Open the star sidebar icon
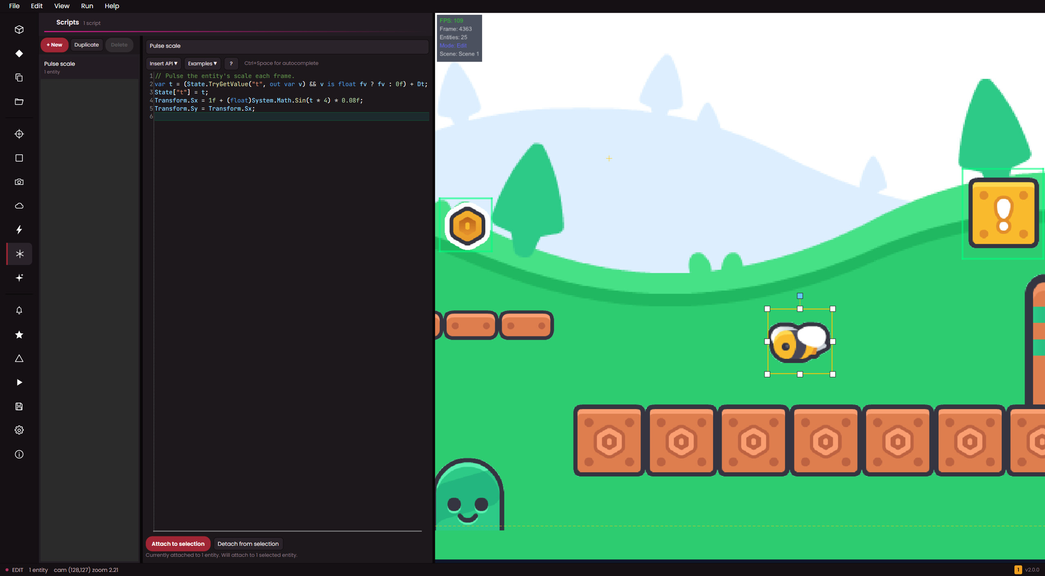1045x576 pixels. 19,335
